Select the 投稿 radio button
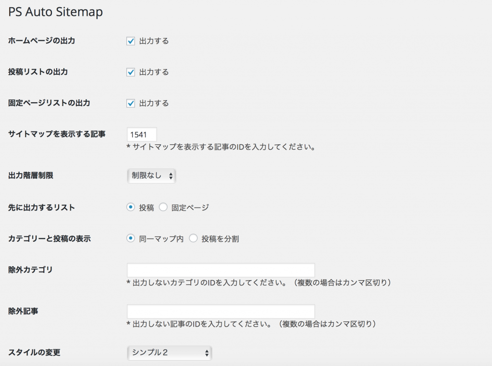The image size is (492, 366). click(x=130, y=208)
